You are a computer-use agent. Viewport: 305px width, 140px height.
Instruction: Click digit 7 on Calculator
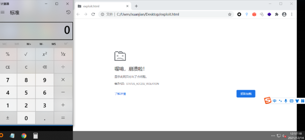click(8, 80)
